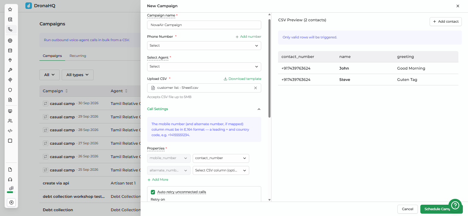This screenshot has height=216, width=468.
Task: Open the phone calls icon in sidebar
Action: point(10,29)
